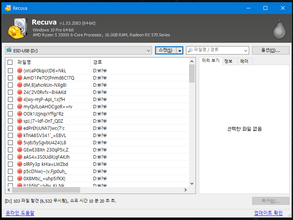Switch to the 미리 보기 tab
Viewport: 293px width, 220px height.
211,61
